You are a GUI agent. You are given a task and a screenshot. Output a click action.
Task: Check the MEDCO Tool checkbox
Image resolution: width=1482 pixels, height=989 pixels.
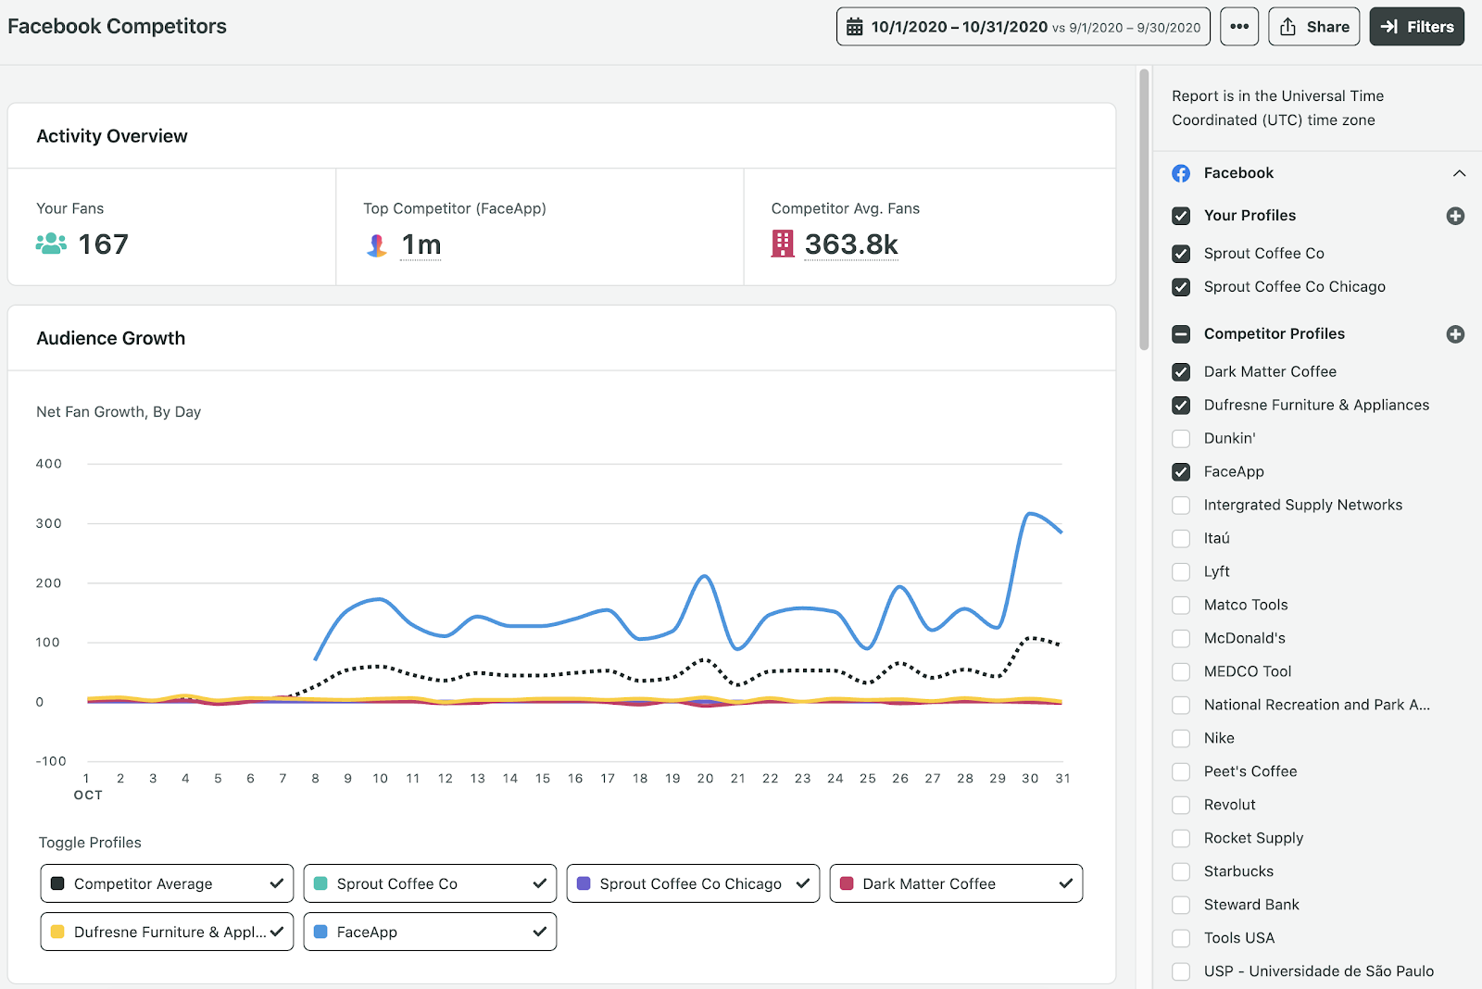pyautogui.click(x=1181, y=672)
